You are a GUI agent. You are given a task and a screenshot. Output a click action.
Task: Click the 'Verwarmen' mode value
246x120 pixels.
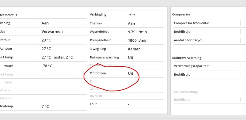tap(52, 32)
